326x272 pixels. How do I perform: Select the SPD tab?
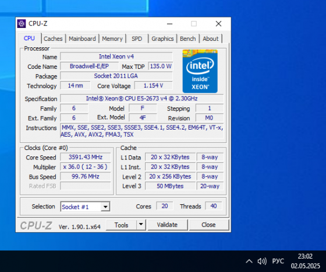click(x=137, y=39)
